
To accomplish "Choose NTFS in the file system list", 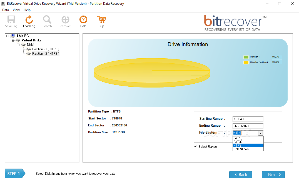I will 248,145.
